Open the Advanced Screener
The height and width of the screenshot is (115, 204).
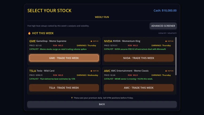[x=163, y=26]
